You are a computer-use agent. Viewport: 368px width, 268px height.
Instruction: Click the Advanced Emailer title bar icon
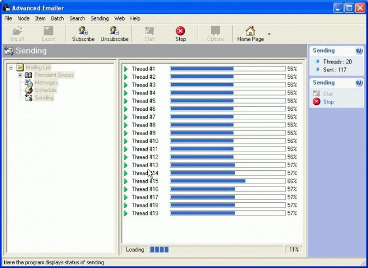pos(6,8)
